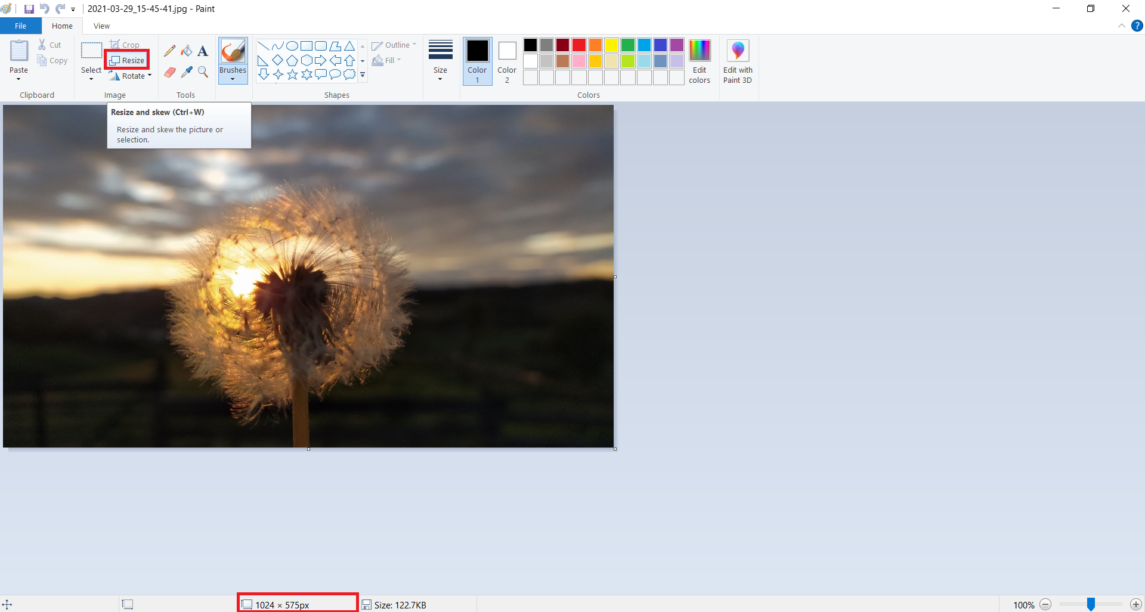Open the Size line thickness dropdown
The image size is (1145, 612).
[440, 61]
